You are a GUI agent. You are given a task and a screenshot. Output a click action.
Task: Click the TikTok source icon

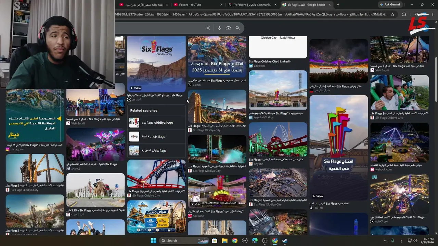(x=311, y=208)
